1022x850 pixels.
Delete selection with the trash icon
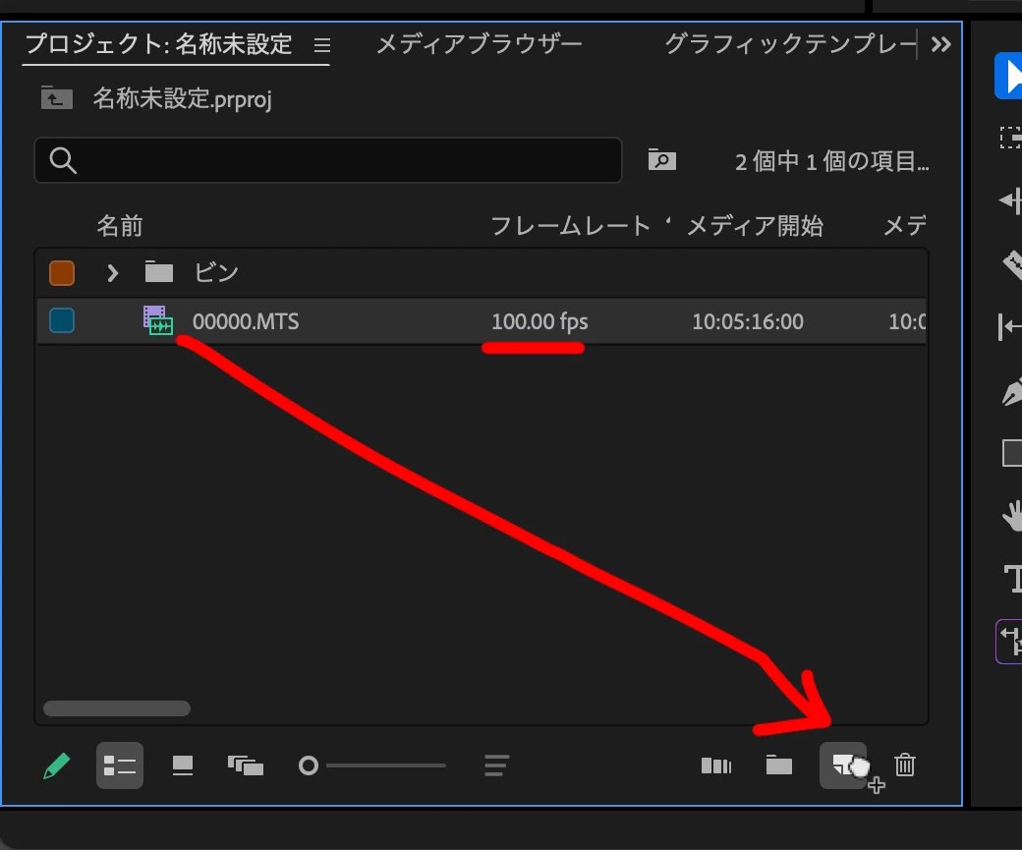click(x=905, y=765)
